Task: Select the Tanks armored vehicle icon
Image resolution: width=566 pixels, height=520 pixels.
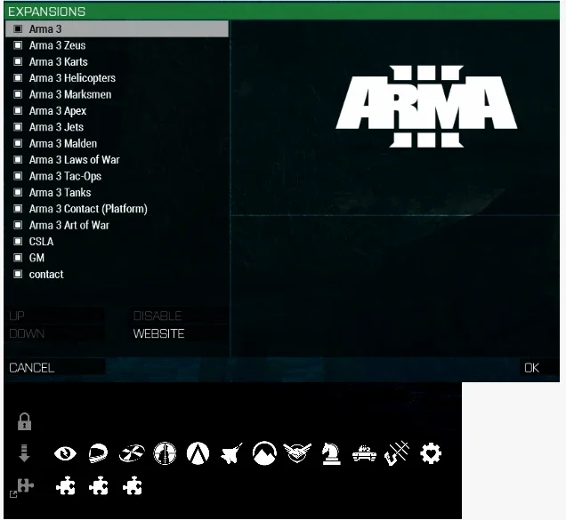Action: [364, 453]
